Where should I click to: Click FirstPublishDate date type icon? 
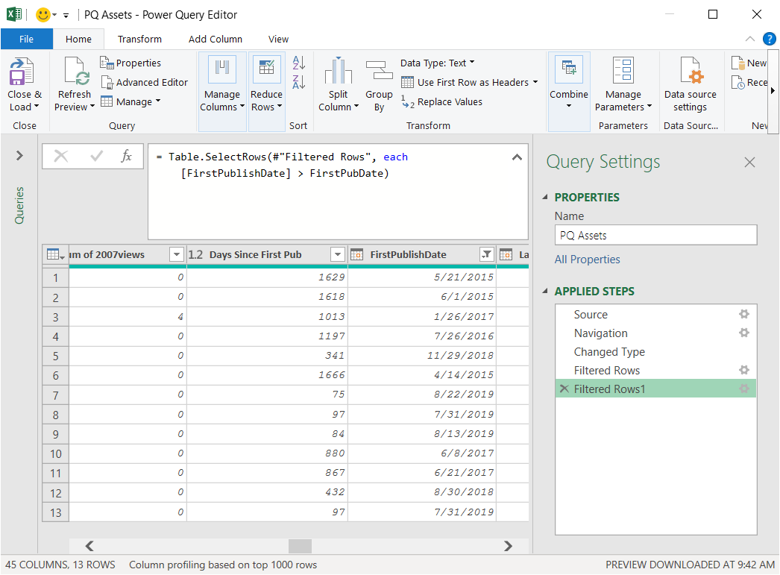click(x=356, y=254)
